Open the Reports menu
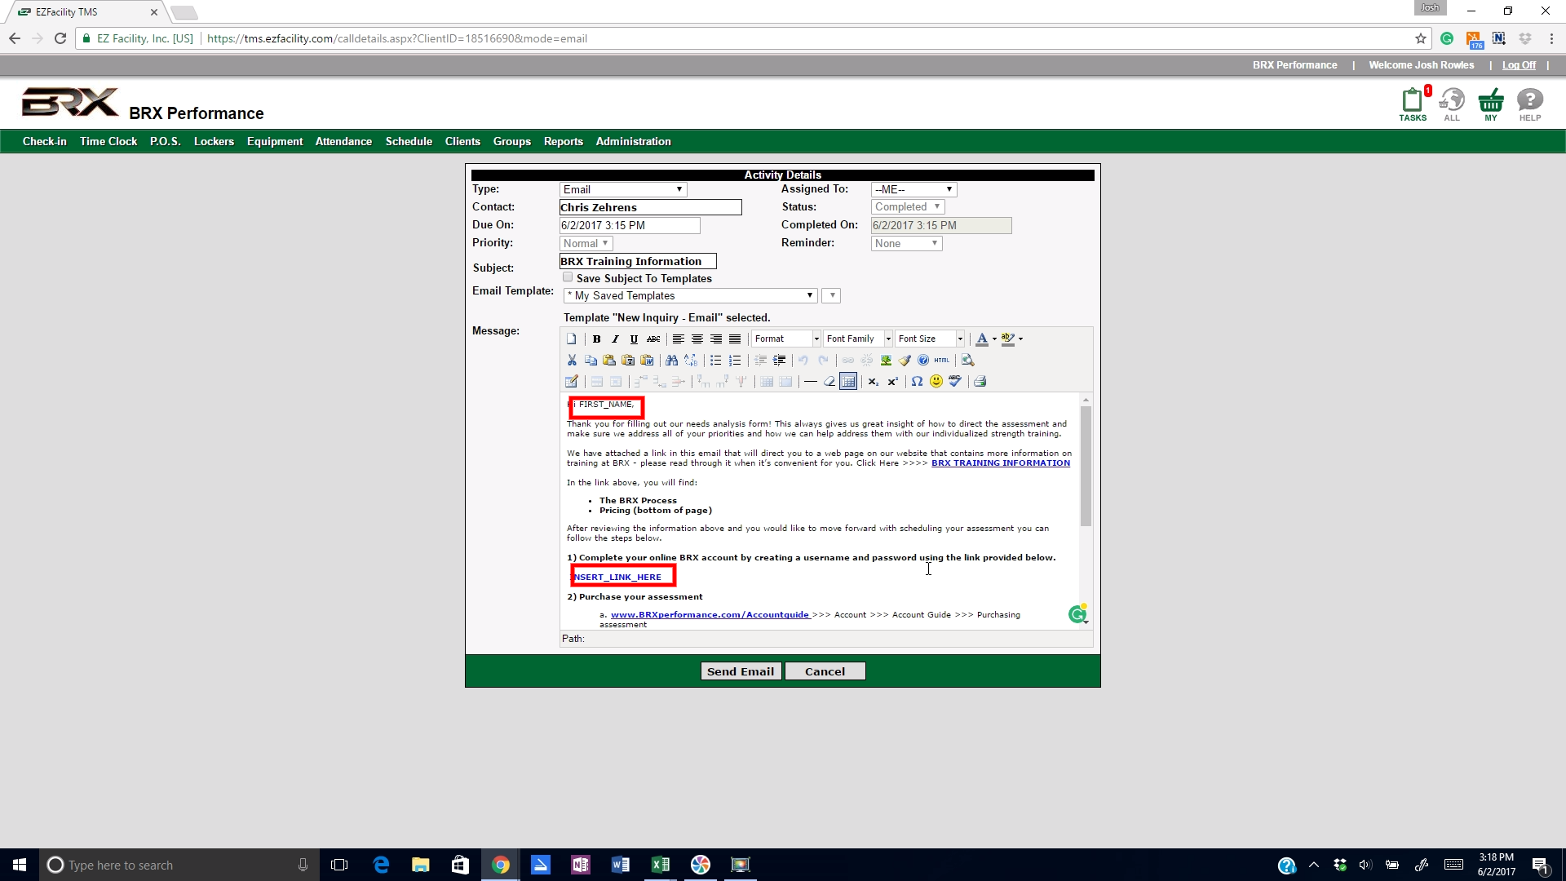 tap(563, 142)
